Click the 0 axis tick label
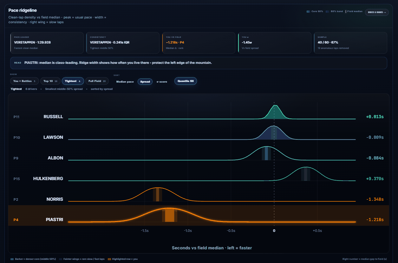The height and width of the screenshot is (263, 398). point(274,231)
